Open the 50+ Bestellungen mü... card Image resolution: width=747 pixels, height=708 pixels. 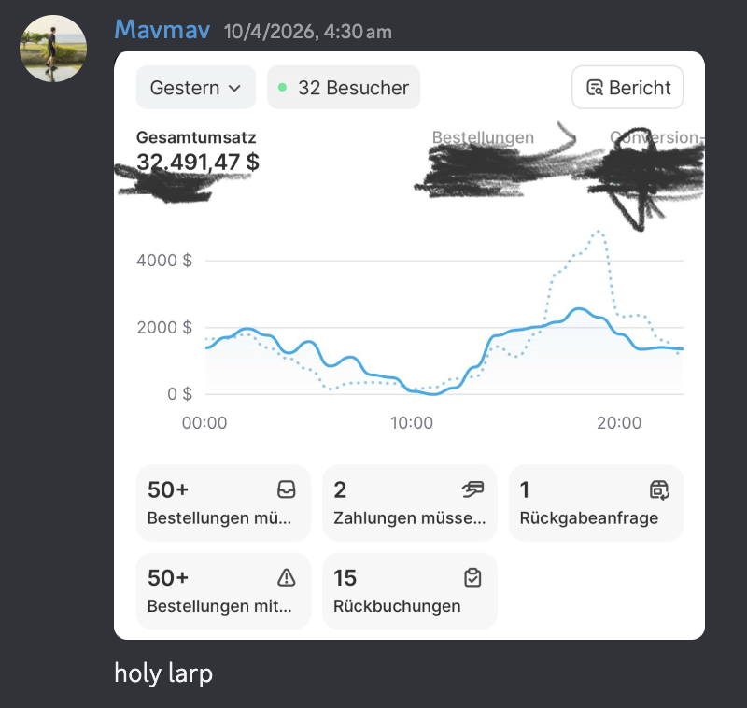pos(223,503)
